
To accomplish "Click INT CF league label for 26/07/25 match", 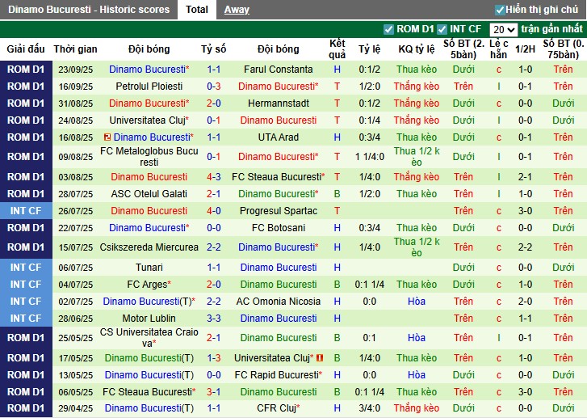I will (26, 211).
